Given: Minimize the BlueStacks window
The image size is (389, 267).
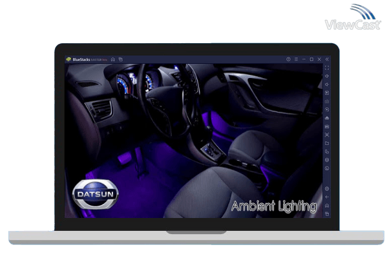Looking at the screenshot, I should [x=304, y=59].
